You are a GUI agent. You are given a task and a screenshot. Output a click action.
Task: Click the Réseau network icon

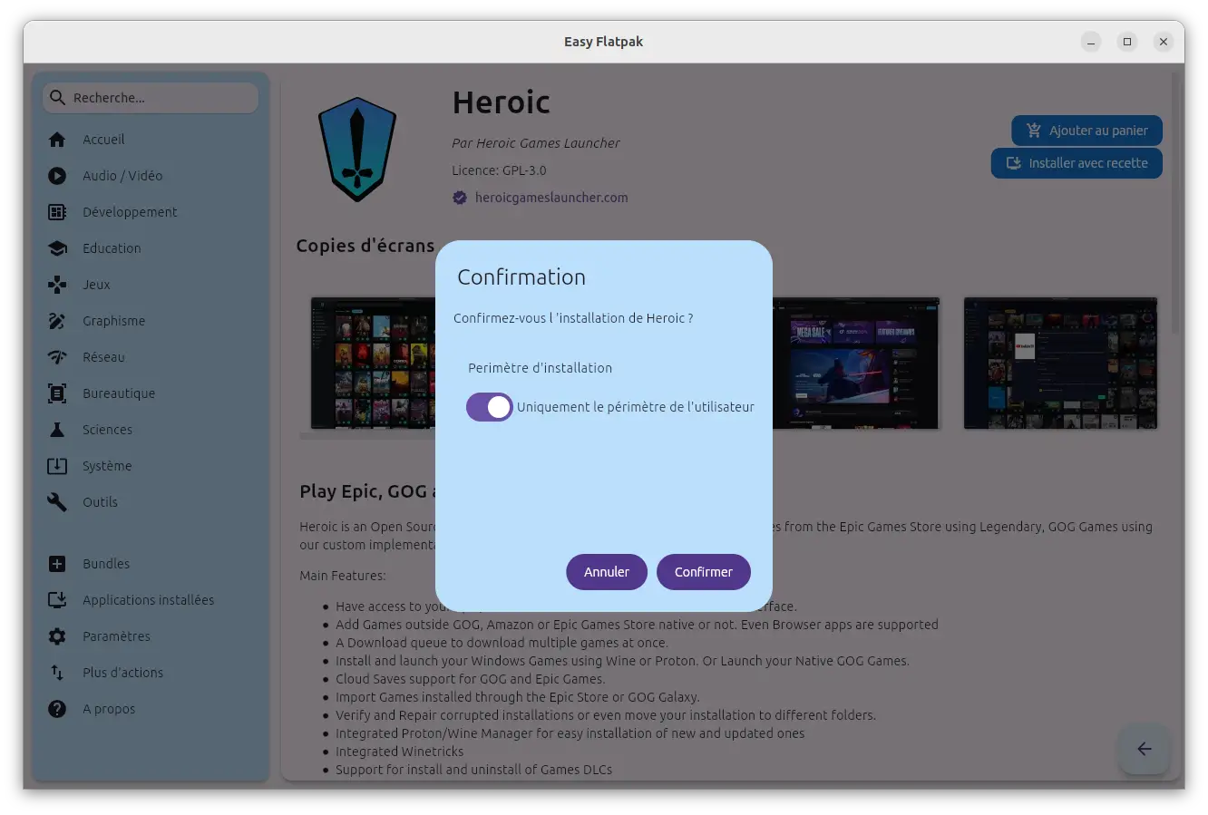tap(57, 357)
